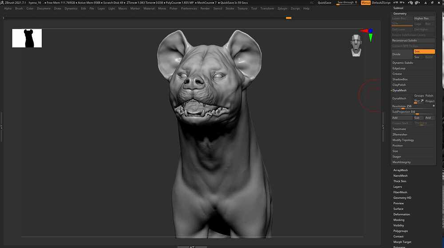
Task: Expand the Modify Topology subsection
Action: pos(403,140)
